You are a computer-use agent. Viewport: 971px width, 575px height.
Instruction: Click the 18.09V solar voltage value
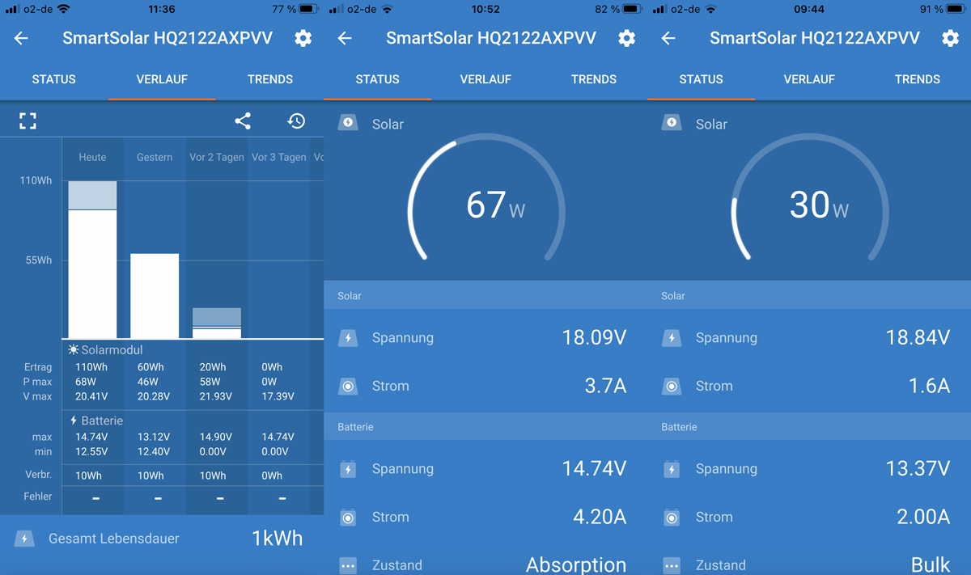(x=594, y=337)
